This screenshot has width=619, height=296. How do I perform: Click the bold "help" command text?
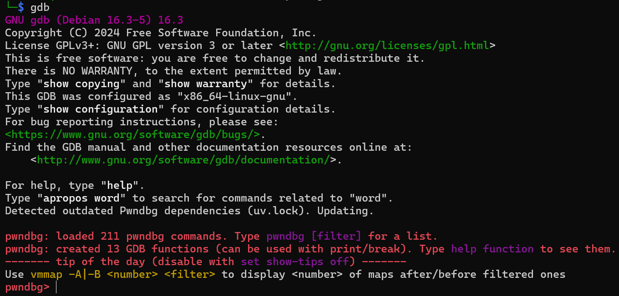click(x=120, y=185)
